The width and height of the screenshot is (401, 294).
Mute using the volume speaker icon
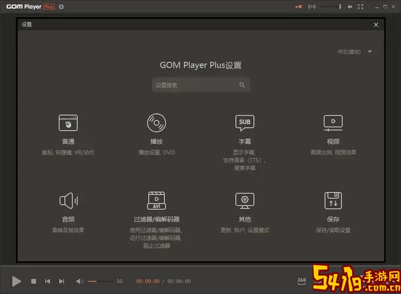pos(80,281)
